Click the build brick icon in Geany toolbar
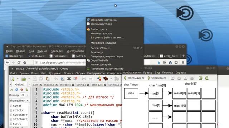The height and width of the screenshot is (128, 229). (106, 79)
